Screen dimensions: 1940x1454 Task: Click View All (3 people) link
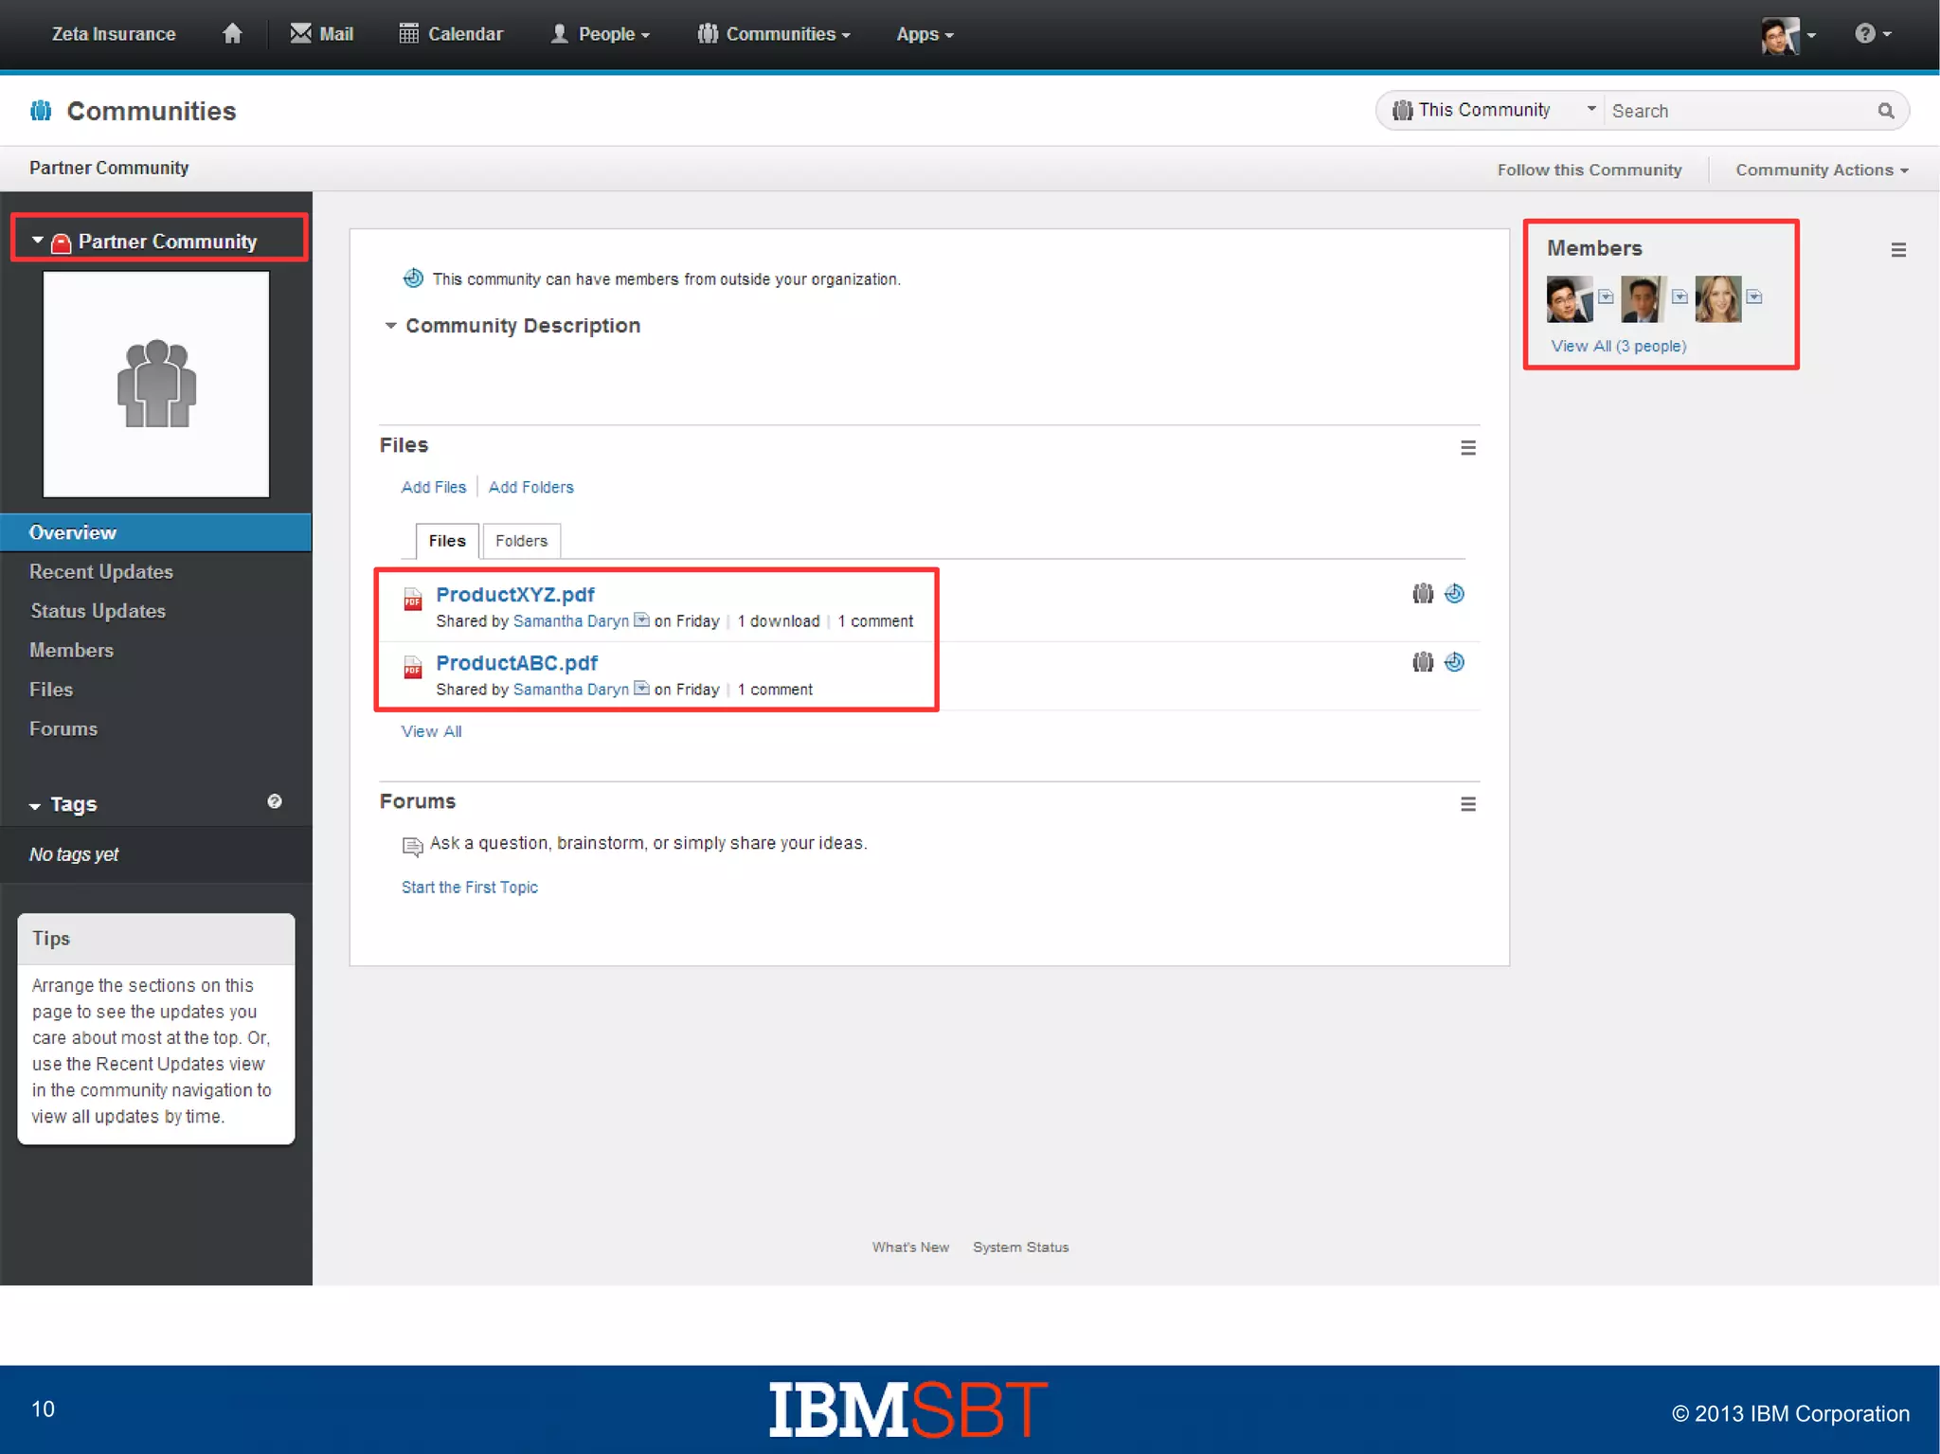click(x=1619, y=346)
